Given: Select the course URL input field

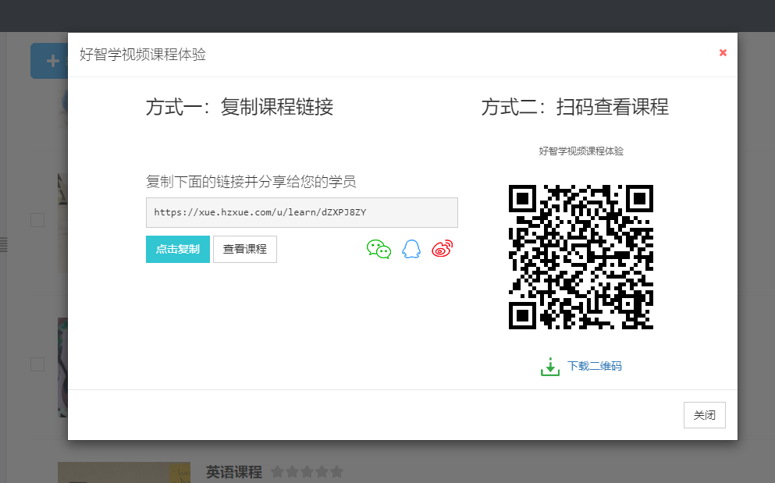Looking at the screenshot, I should coord(302,212).
